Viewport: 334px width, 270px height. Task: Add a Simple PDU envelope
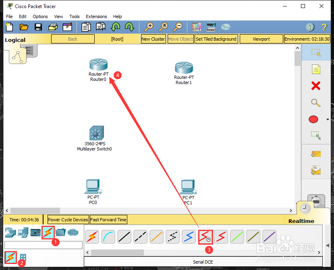point(316,154)
